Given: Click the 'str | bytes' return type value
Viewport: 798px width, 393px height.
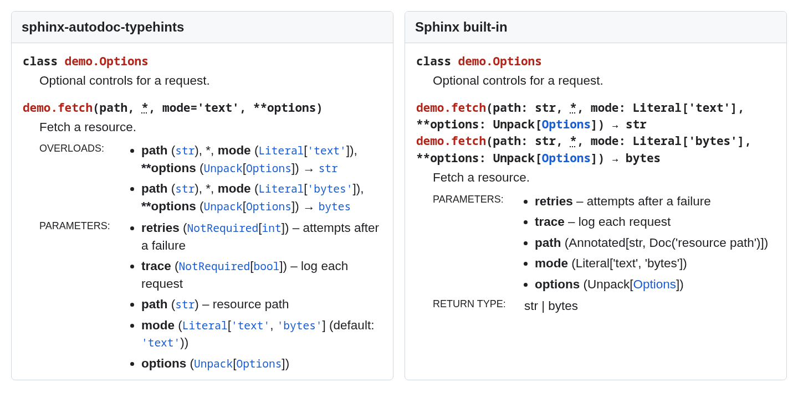Looking at the screenshot, I should [x=551, y=306].
